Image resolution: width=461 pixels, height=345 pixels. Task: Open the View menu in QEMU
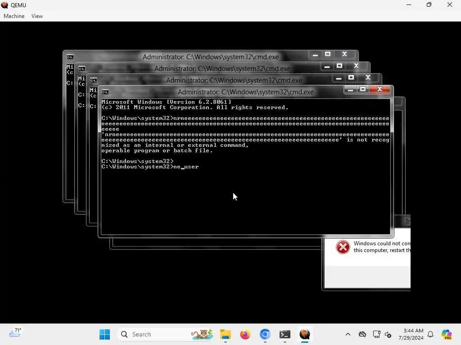[37, 16]
